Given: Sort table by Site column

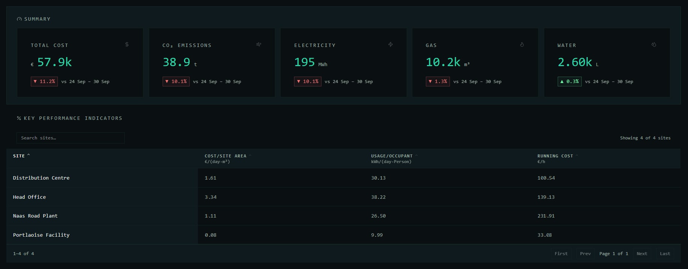Looking at the screenshot, I should [21, 156].
